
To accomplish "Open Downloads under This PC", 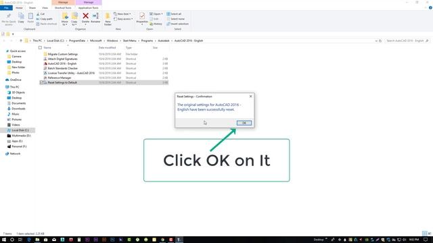I will pos(18,109).
